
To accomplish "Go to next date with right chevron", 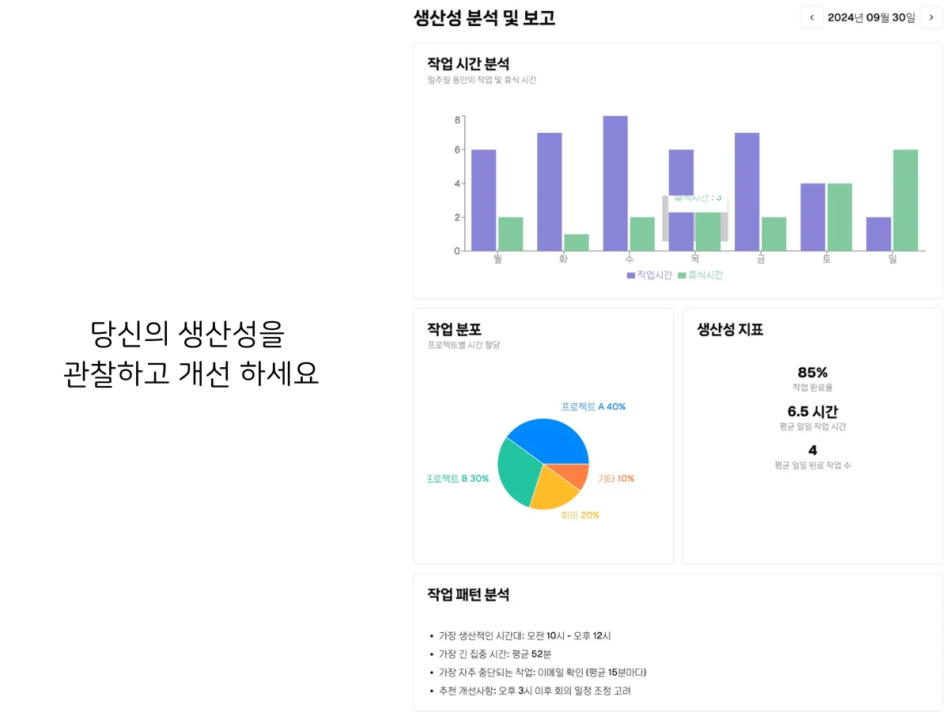I will [x=931, y=17].
